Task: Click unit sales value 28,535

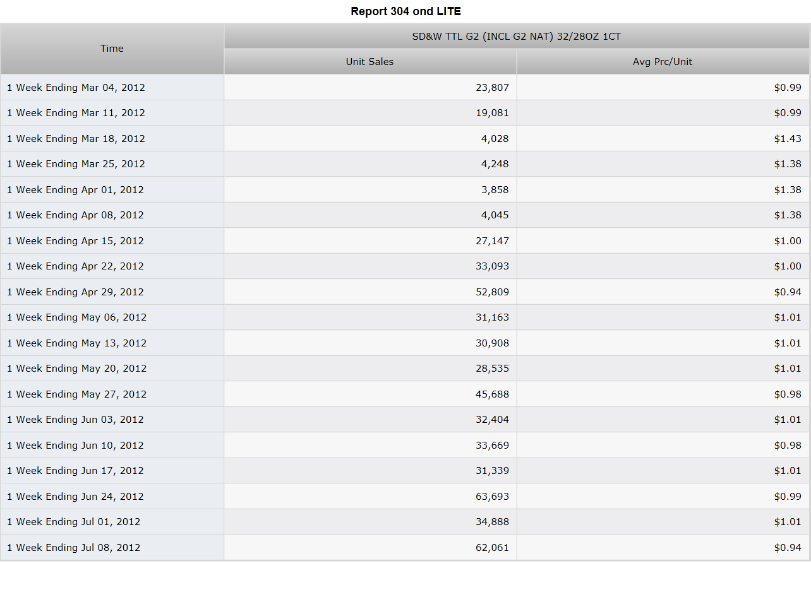Action: [492, 369]
